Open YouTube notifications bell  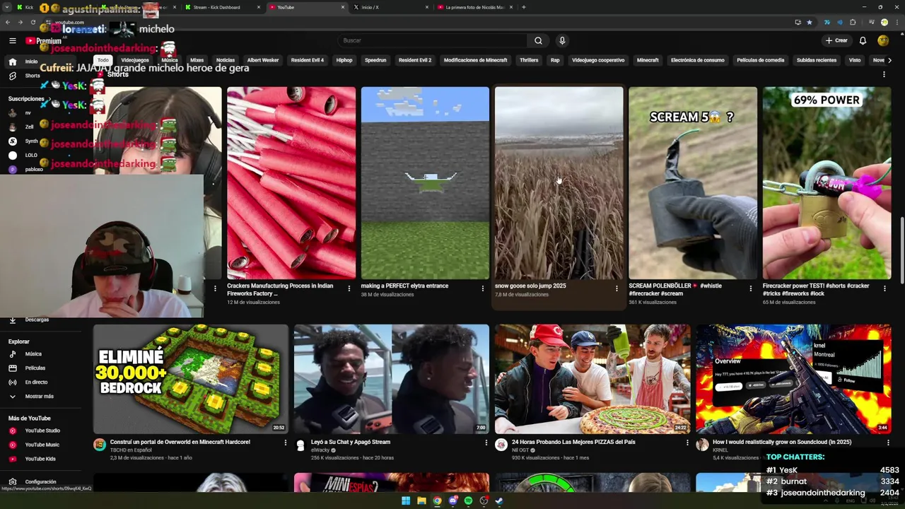coord(863,40)
